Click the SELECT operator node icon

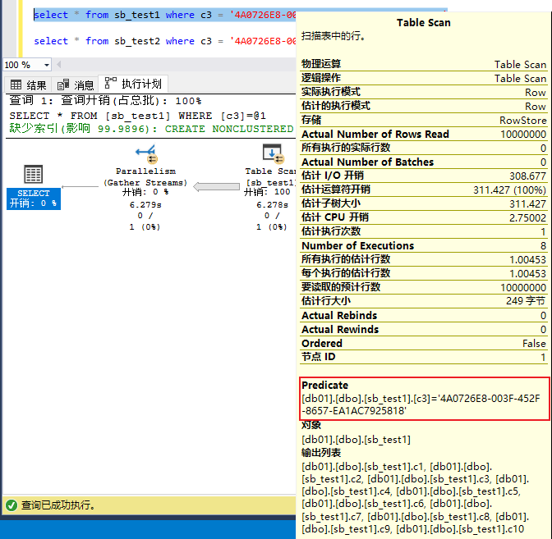pyautogui.click(x=33, y=174)
